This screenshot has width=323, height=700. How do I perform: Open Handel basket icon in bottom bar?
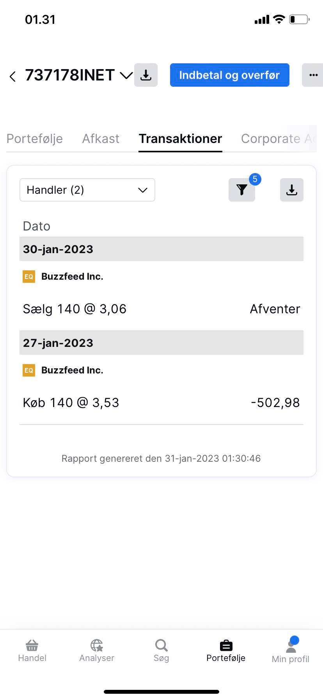click(32, 645)
